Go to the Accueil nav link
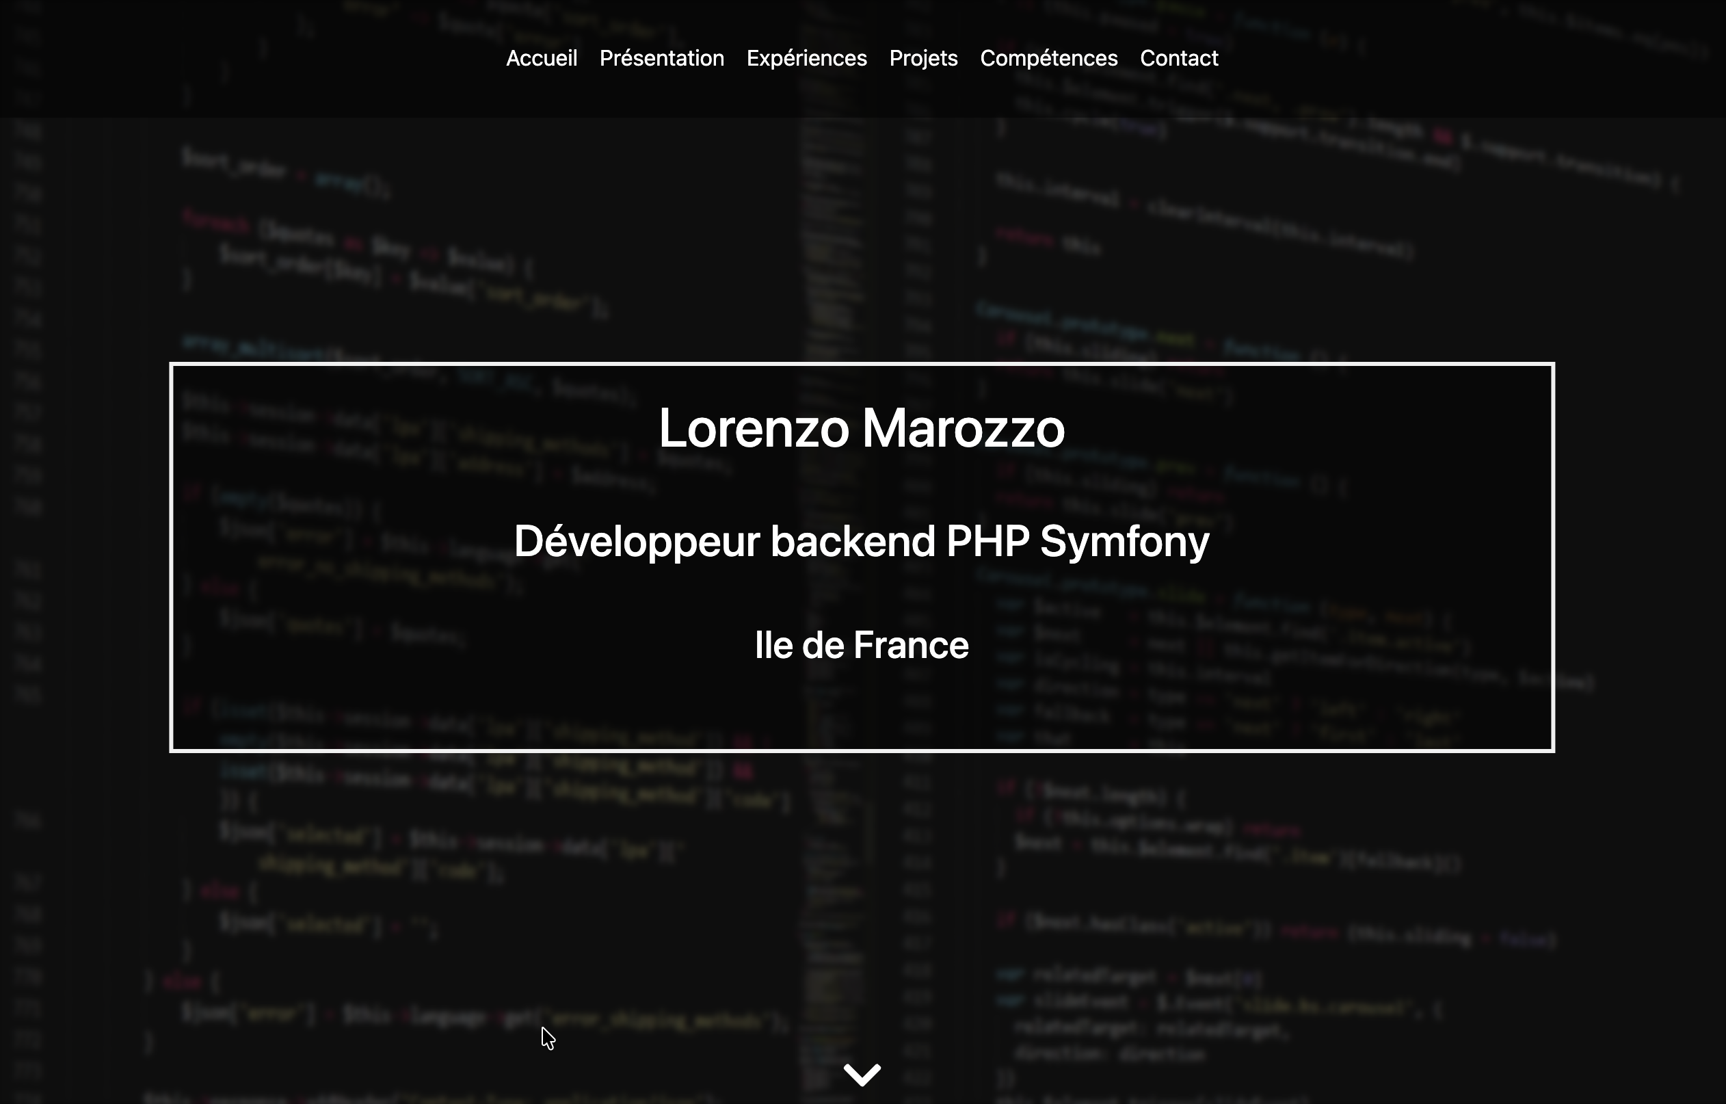 pyautogui.click(x=541, y=58)
